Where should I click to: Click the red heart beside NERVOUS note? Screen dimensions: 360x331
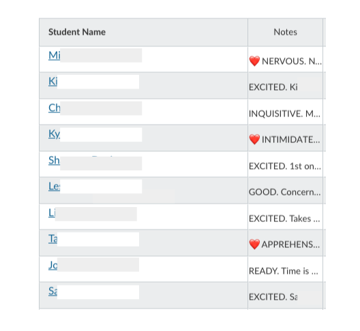254,61
